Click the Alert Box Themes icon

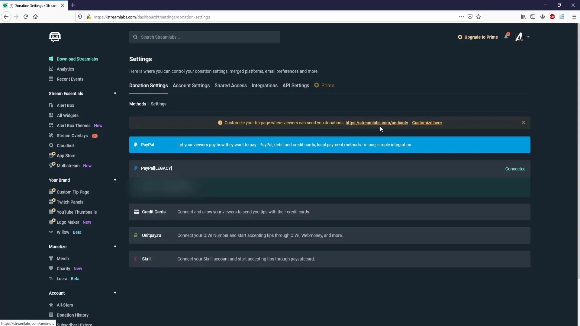(x=51, y=125)
